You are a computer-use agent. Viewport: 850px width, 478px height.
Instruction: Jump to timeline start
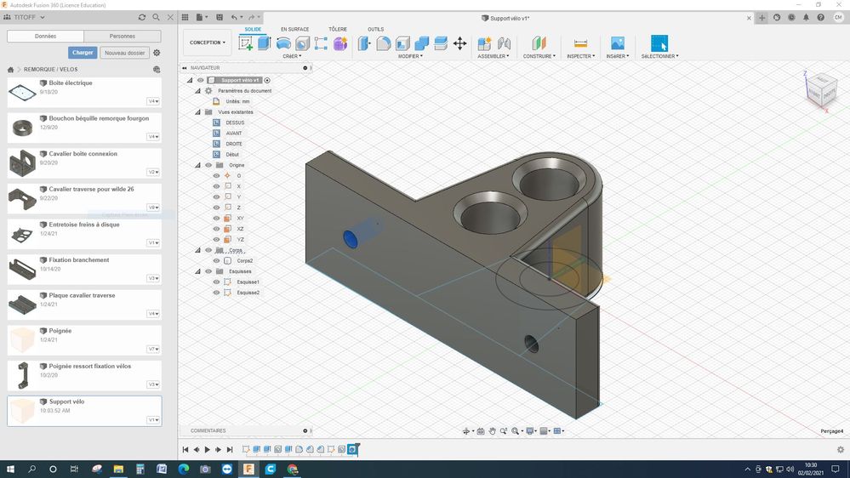pos(185,449)
